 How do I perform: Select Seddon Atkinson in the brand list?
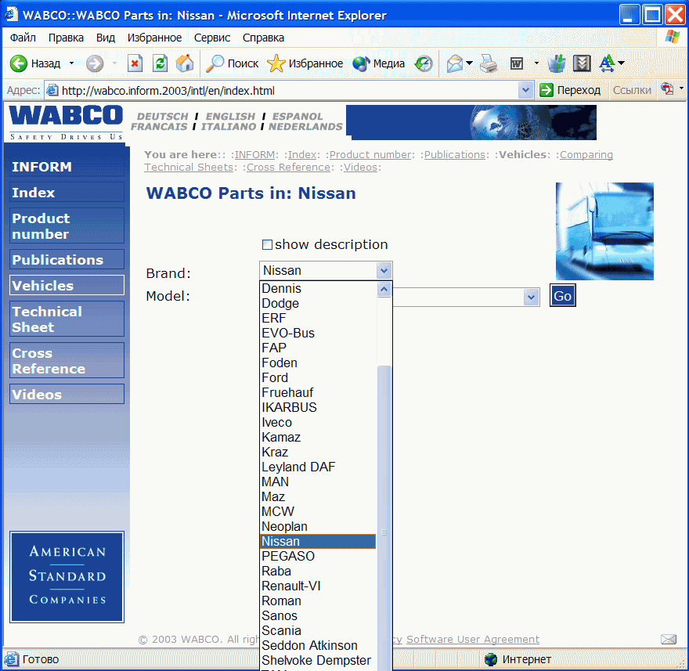pyautogui.click(x=318, y=645)
